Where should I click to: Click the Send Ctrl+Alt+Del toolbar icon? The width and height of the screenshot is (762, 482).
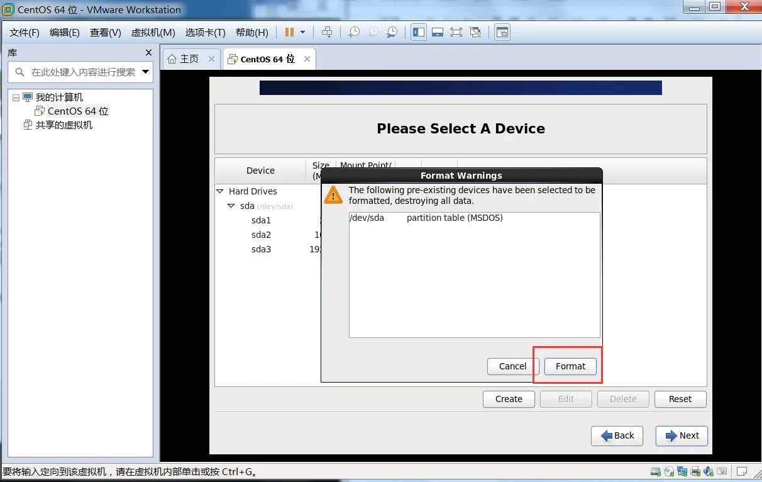327,32
